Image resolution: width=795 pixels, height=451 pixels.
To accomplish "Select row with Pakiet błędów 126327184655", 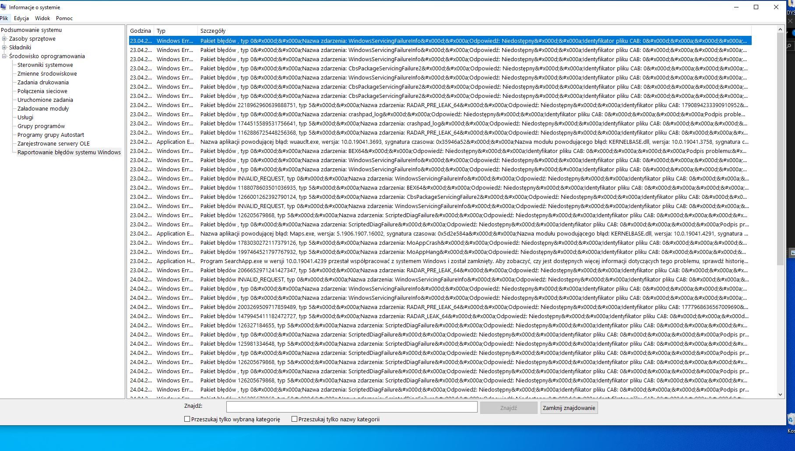I will [x=440, y=325].
